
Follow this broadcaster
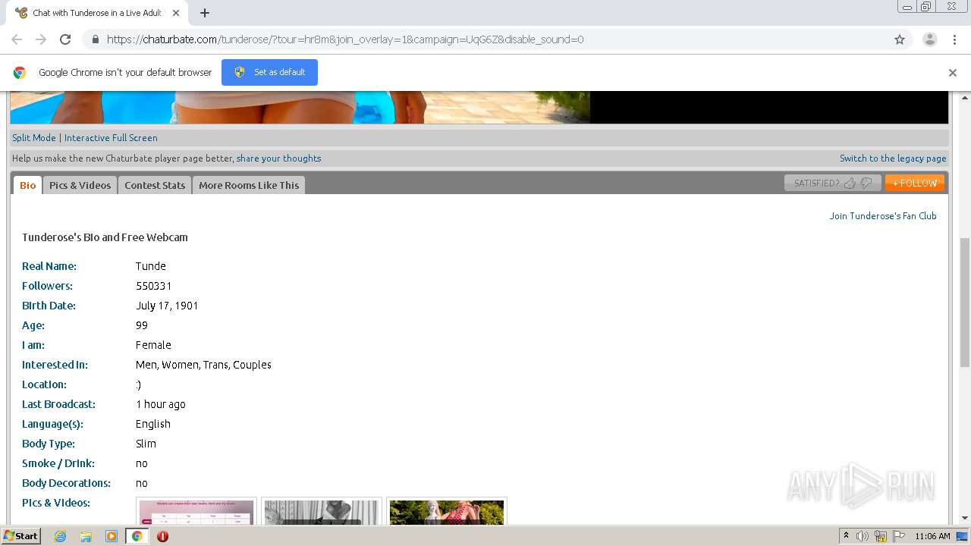[x=915, y=184]
